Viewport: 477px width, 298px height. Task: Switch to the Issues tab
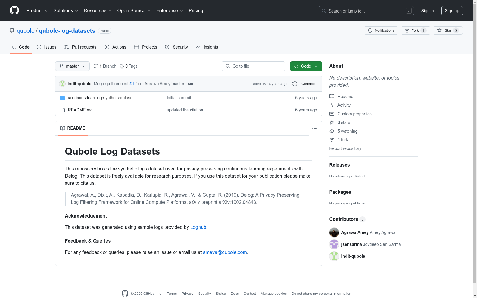point(47,47)
